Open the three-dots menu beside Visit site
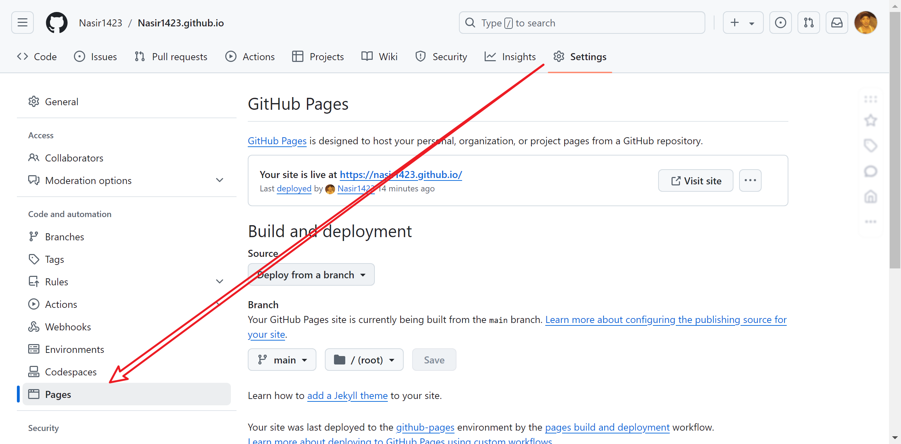This screenshot has width=901, height=444. click(x=750, y=180)
